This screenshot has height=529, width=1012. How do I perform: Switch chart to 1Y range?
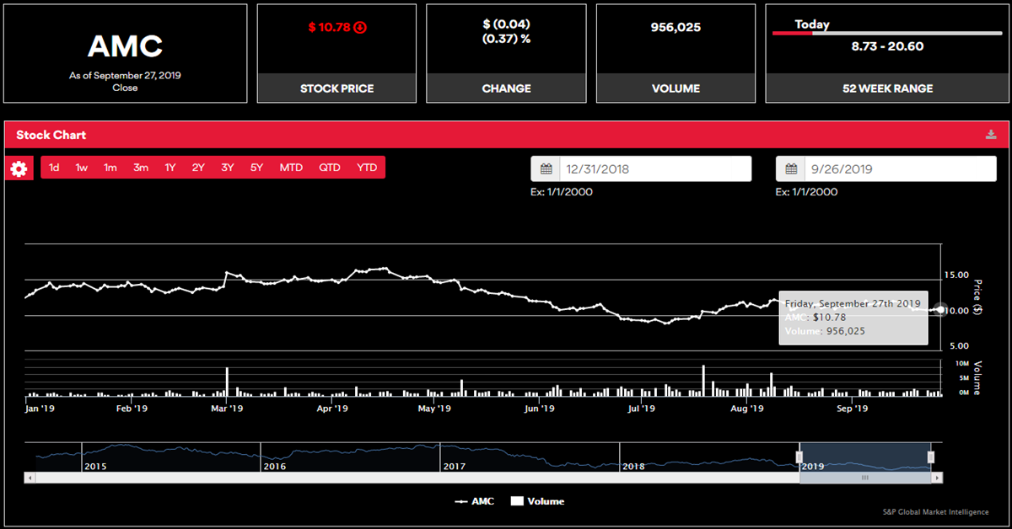pos(170,168)
